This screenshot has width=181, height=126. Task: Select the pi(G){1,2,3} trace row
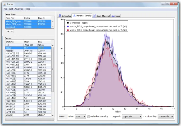28,109
